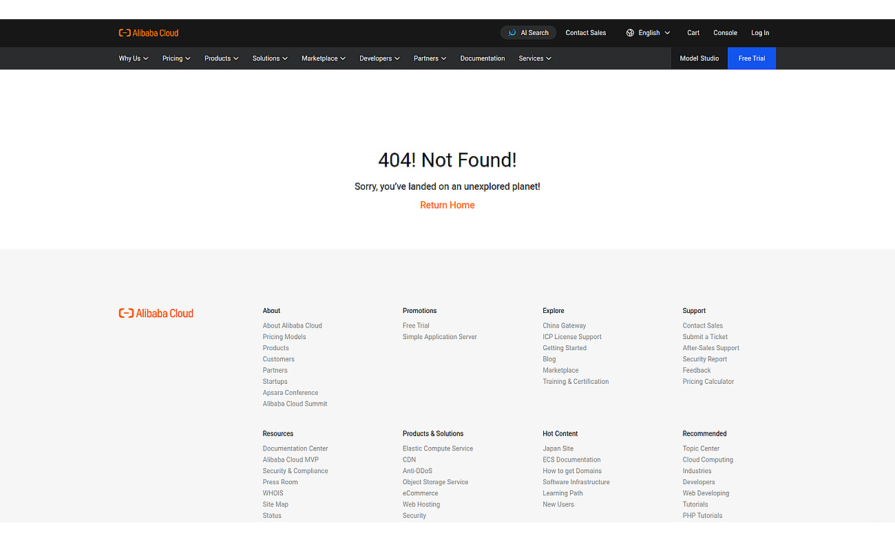Viewport: 895px width, 542px height.
Task: Click the AI Search button
Action: 528,33
